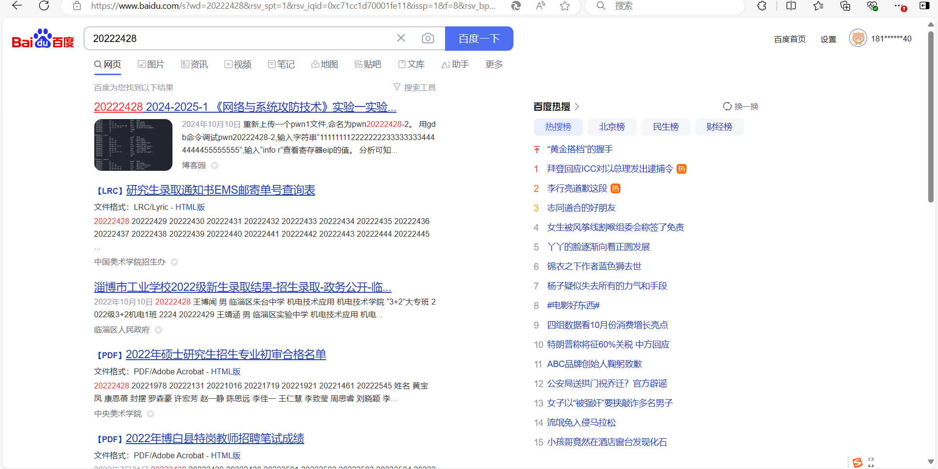Switch to the 文库 tab
Viewport: 938px width, 469px height.
click(411, 64)
